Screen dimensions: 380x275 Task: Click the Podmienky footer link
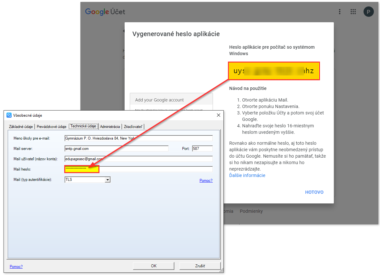tap(251, 211)
